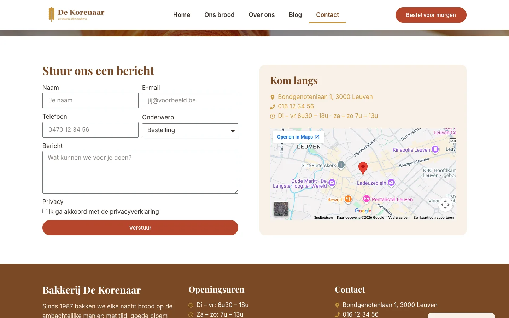Open the Onderwerp dropdown
The width and height of the screenshot is (509, 318).
[x=190, y=130]
